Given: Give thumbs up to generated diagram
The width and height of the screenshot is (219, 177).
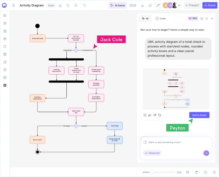Looking at the screenshot, I should (150, 115).
